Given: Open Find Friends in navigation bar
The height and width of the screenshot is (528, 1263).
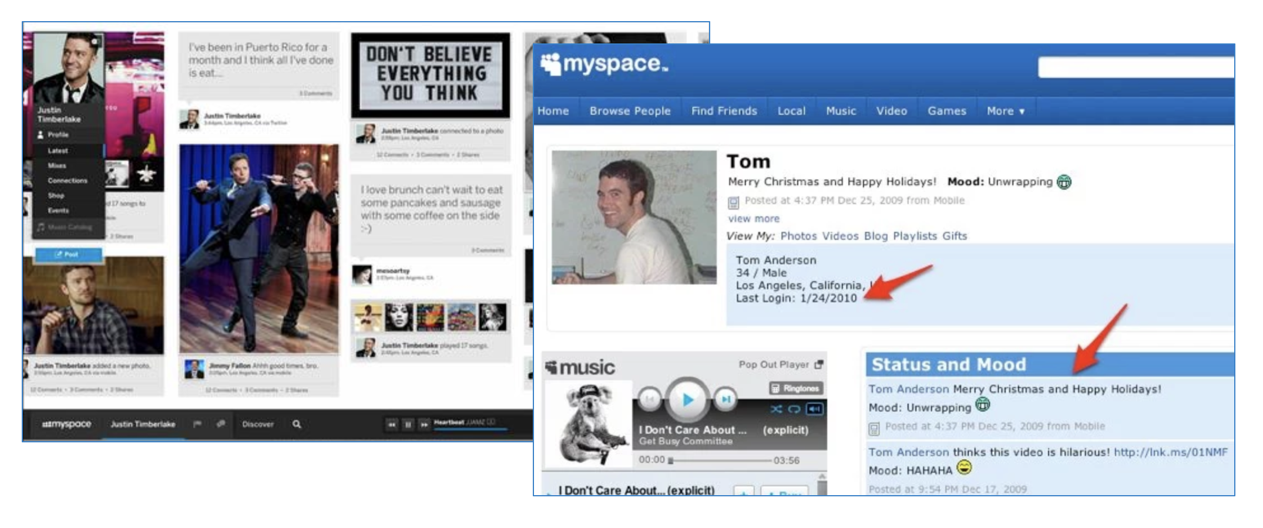Looking at the screenshot, I should (x=724, y=111).
